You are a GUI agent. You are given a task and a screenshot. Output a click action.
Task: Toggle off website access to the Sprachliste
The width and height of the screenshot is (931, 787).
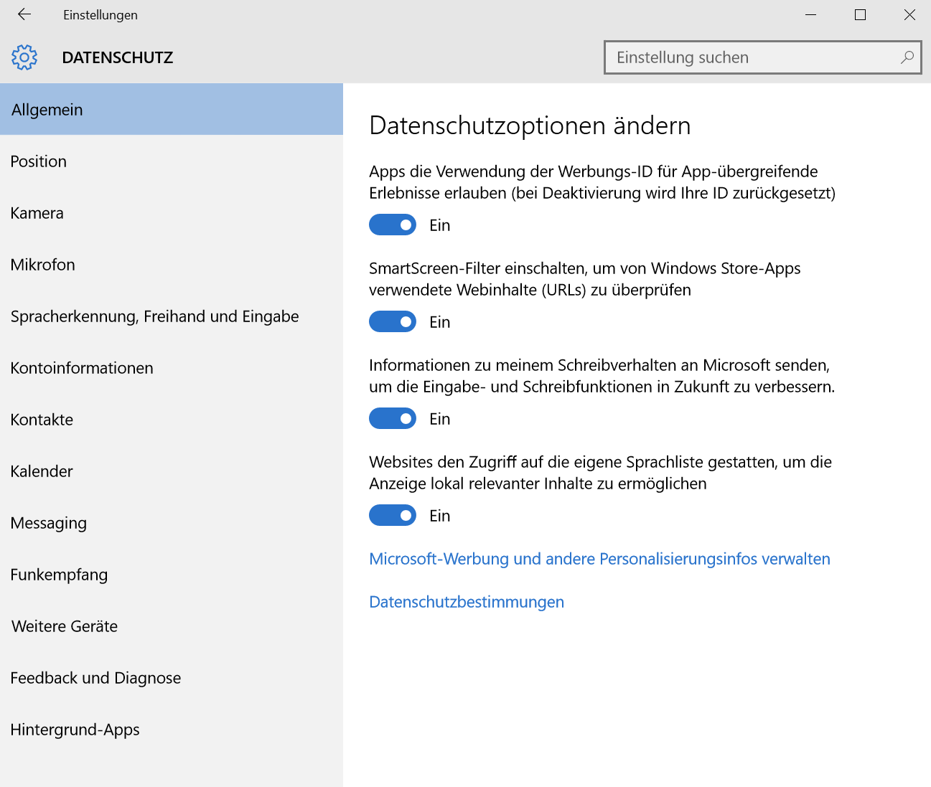(392, 515)
